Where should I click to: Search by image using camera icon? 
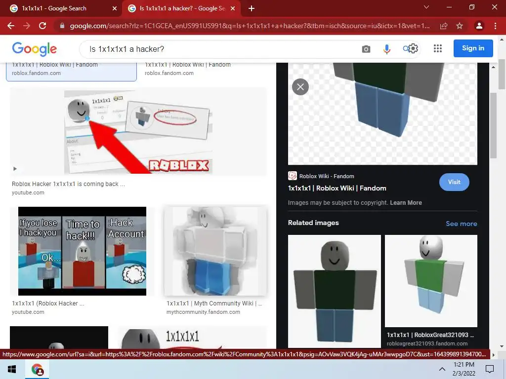(x=366, y=49)
